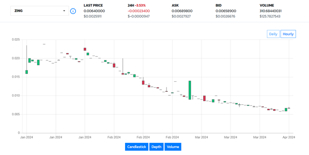This screenshot has height=155, width=309.
Task: Click the last price value 0.00640000
Action: pyautogui.click(x=94, y=11)
